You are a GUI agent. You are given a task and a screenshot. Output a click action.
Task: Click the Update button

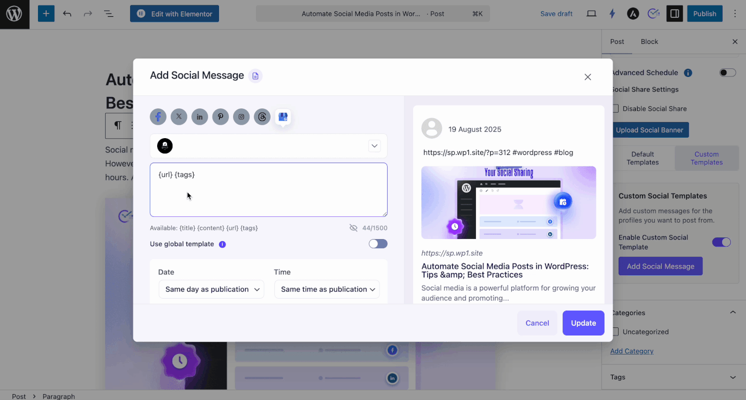583,323
